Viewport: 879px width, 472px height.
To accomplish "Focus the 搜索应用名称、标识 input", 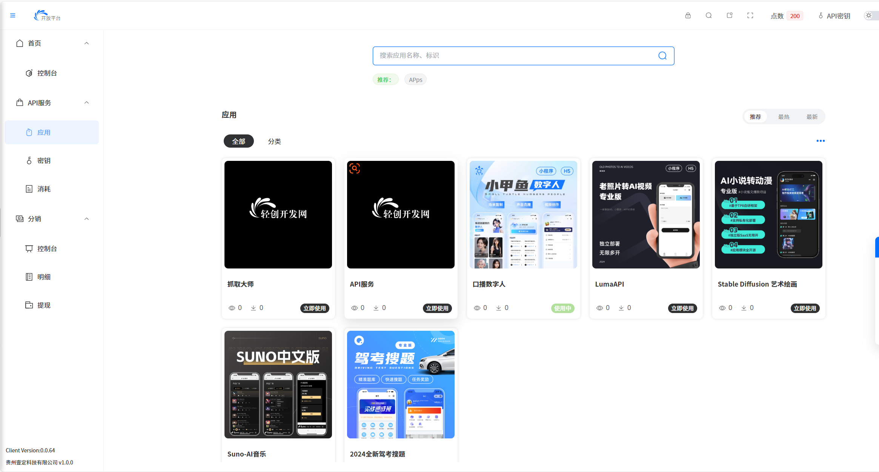I will pos(523,56).
